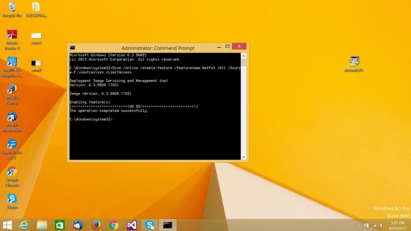411x231 pixels.
Task: Select the dotnetfx35 installer desktop icon
Action: click(353, 64)
